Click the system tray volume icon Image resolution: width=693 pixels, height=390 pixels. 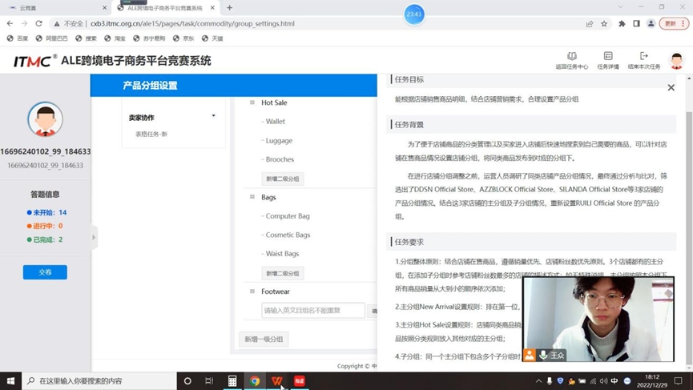(604, 380)
